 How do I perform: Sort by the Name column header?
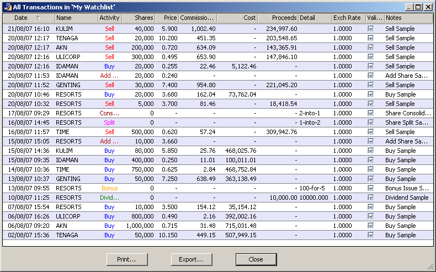77,18
